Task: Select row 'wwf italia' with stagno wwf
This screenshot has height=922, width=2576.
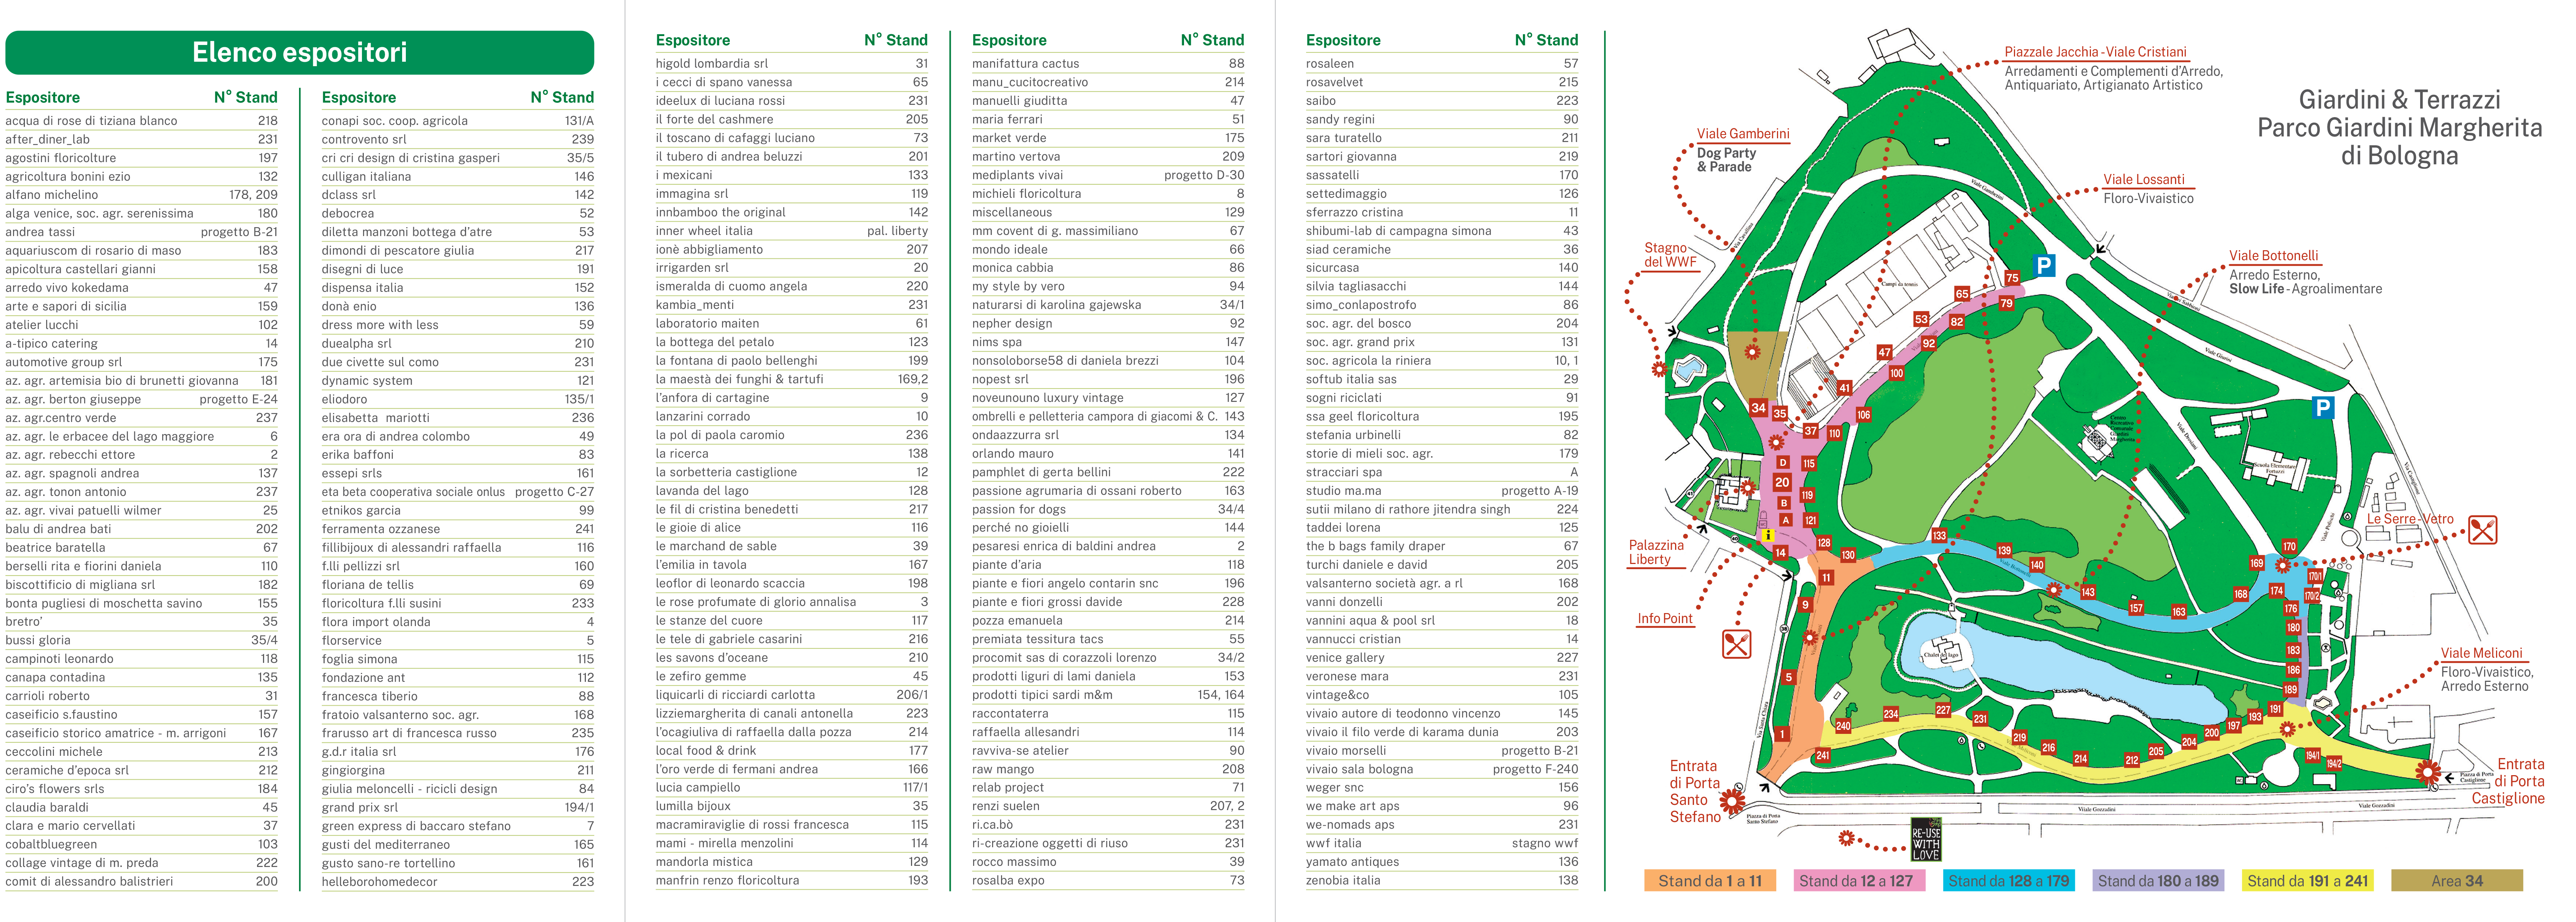Action: tap(1442, 843)
